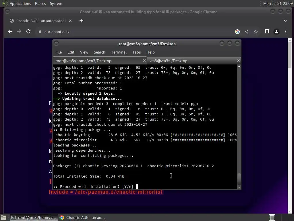Click 'Locally signed 1 keys.' line

pyautogui.click(x=90, y=94)
